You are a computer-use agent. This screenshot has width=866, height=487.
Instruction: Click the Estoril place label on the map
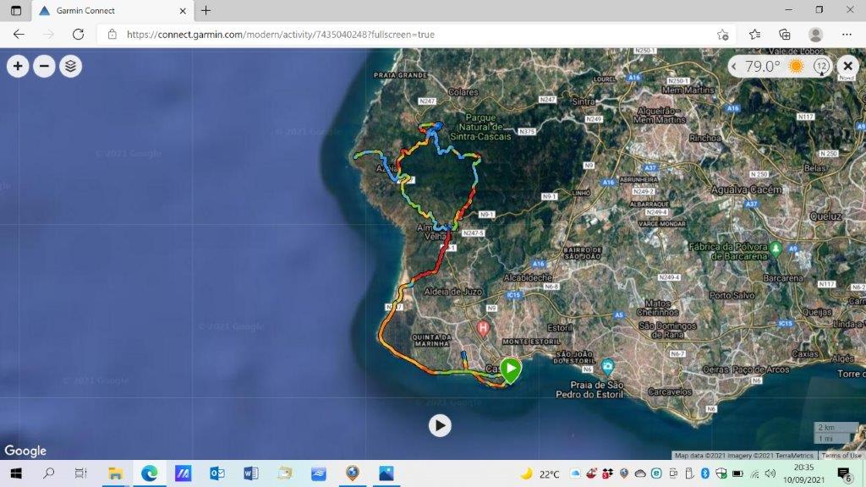click(560, 327)
